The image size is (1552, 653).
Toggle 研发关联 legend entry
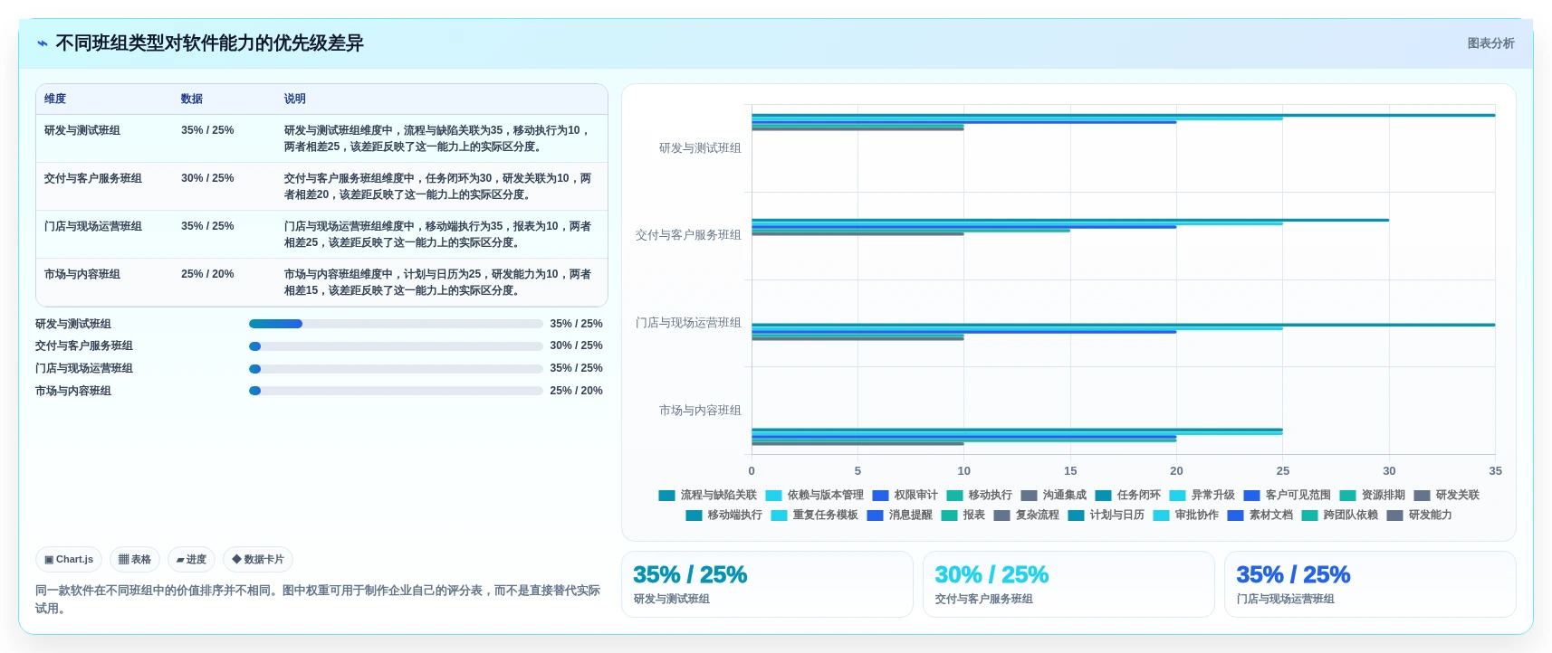pos(1447,496)
